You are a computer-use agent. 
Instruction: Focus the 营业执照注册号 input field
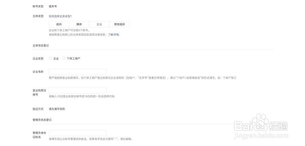[77, 90]
